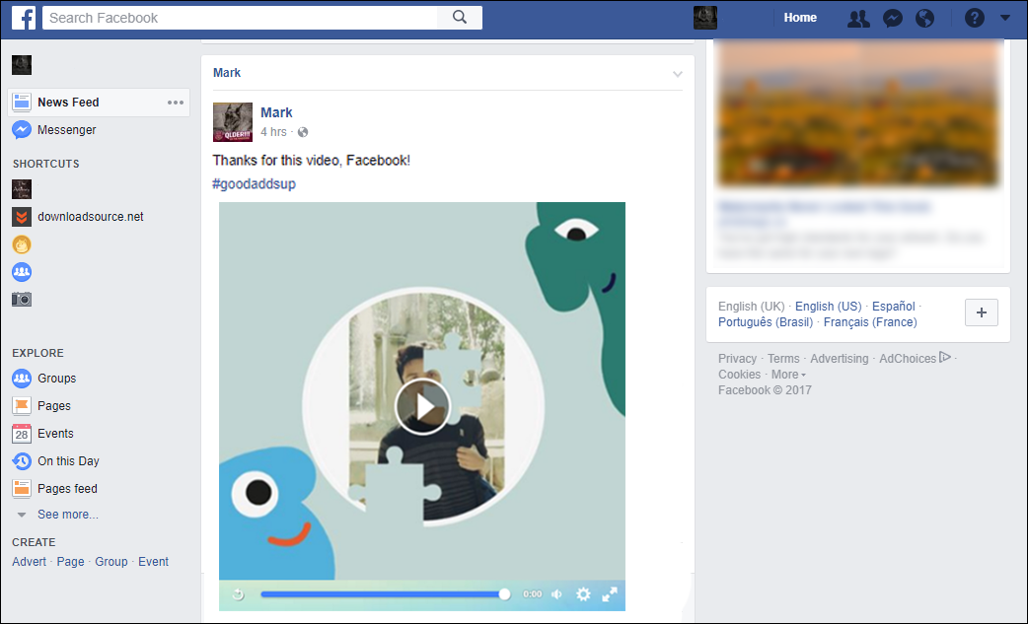Switch language to English (US)
Viewport: 1028px width, 624px height.
click(828, 307)
